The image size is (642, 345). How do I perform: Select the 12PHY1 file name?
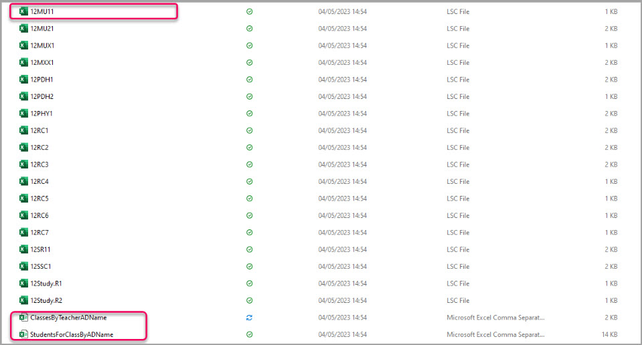coord(42,113)
